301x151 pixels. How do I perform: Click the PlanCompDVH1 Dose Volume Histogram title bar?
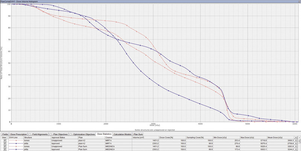pos(150,1)
